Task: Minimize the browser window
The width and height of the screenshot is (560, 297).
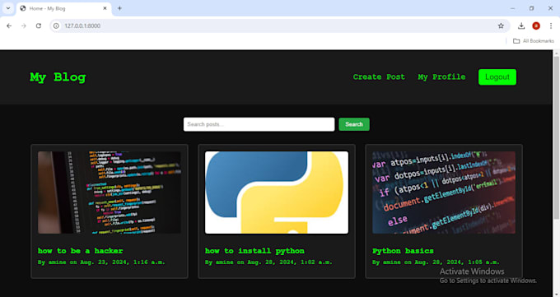Action: (x=512, y=8)
